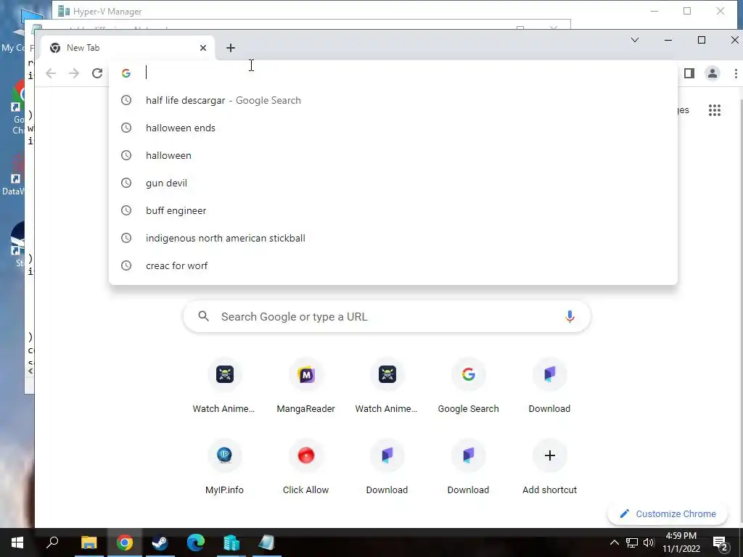Open the last taskbar app icon
Screen dimensions: 743x557
tap(267, 542)
